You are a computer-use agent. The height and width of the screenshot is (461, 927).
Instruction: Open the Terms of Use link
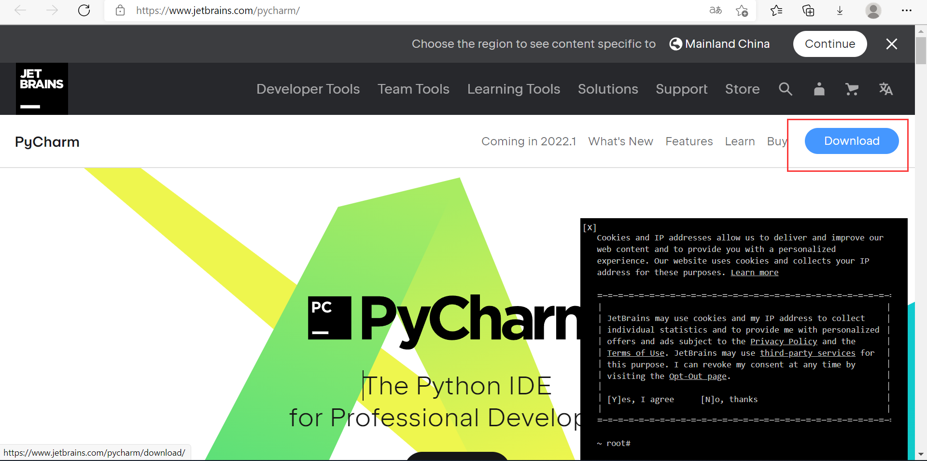[635, 353]
